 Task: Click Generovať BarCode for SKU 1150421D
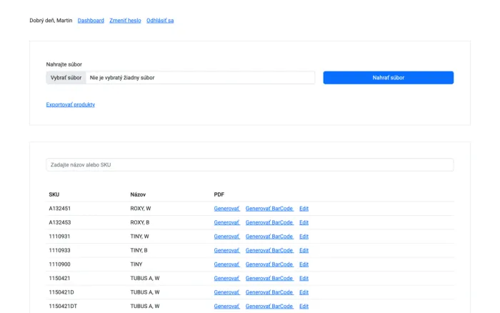(269, 292)
